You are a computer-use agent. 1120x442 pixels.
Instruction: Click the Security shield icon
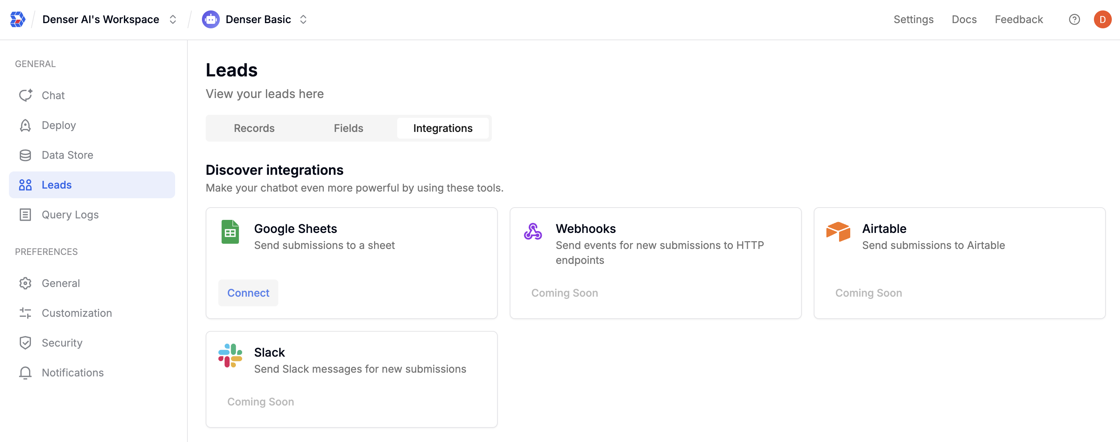[x=26, y=343]
